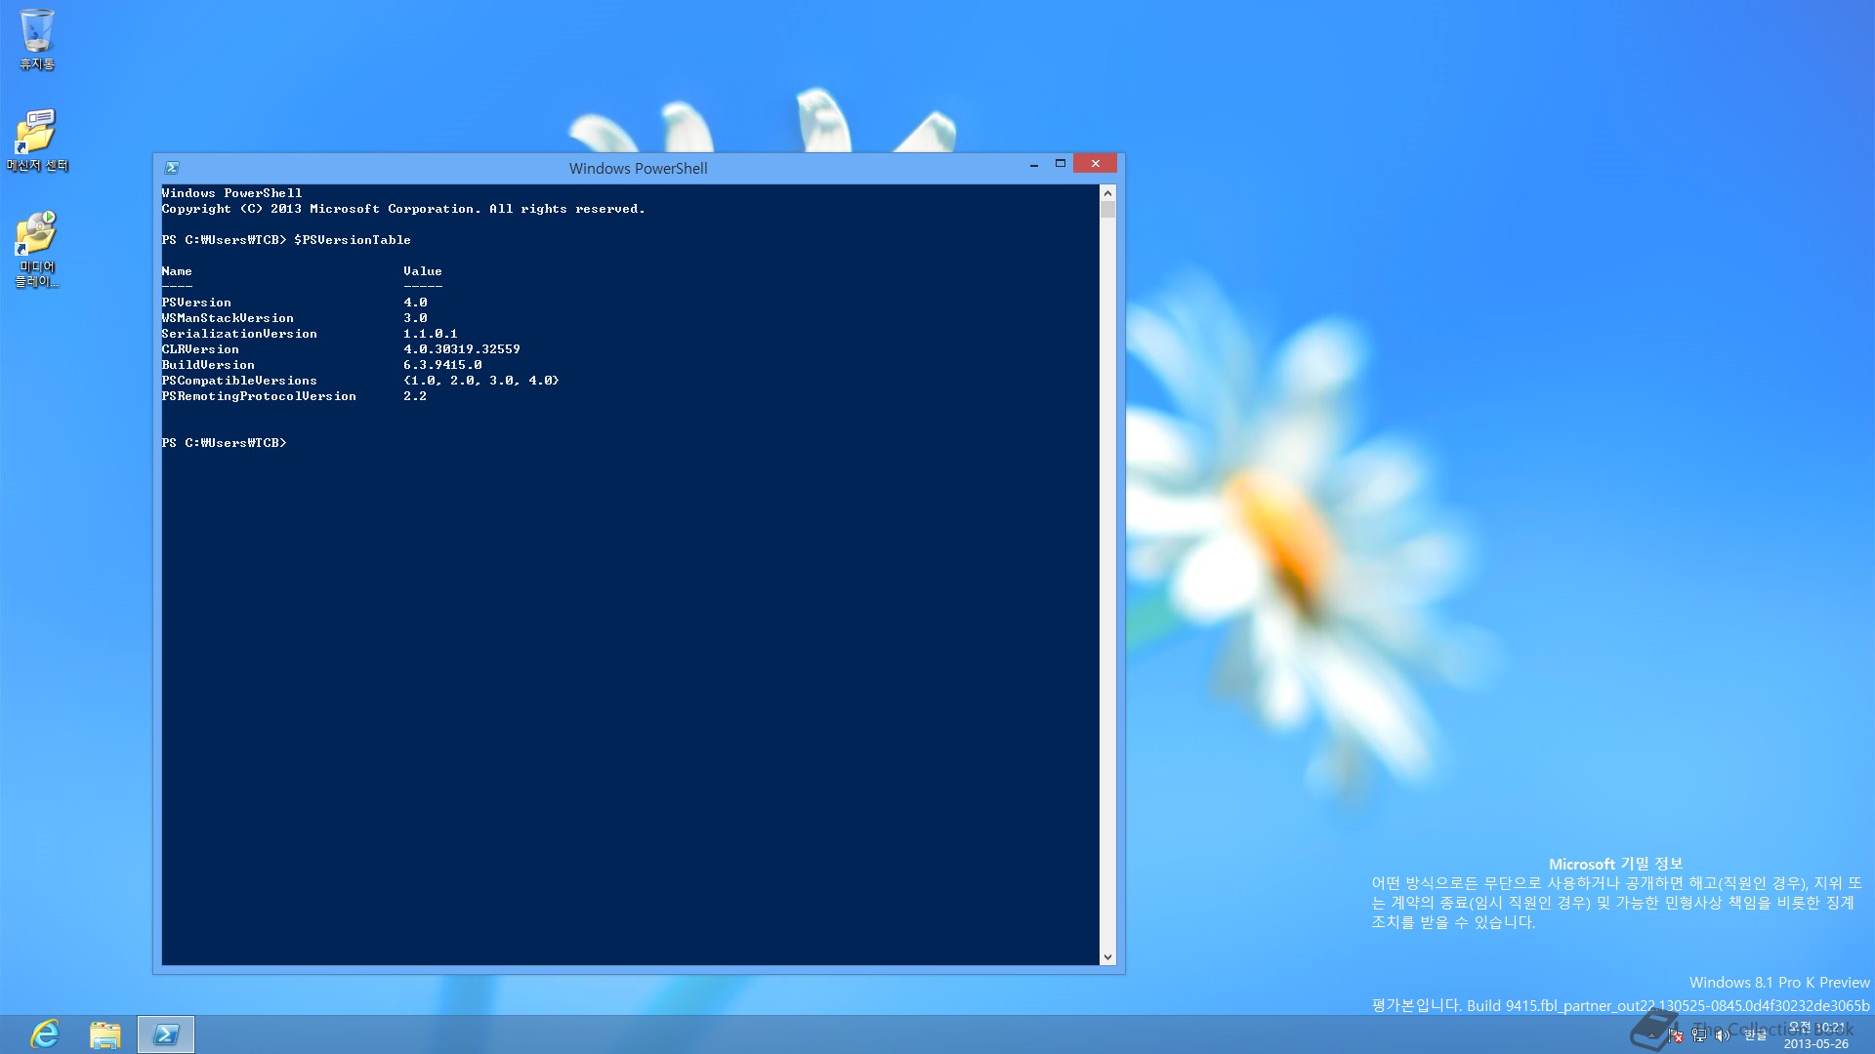Switch input language via 한글 indicator
This screenshot has width=1875, height=1054.
(x=1756, y=1035)
